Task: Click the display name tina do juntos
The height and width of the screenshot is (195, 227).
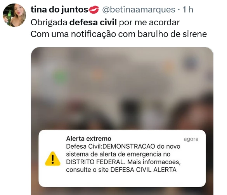Action: point(59,10)
